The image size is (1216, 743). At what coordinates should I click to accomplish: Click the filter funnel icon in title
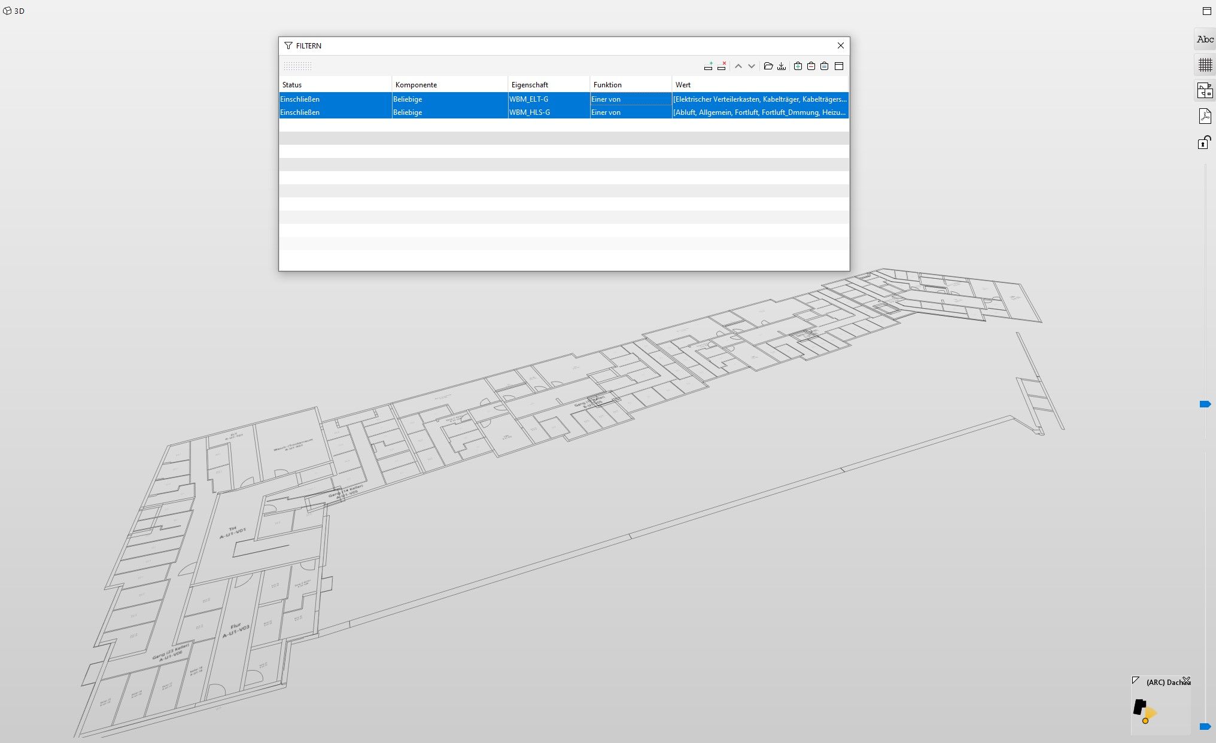[x=288, y=45]
